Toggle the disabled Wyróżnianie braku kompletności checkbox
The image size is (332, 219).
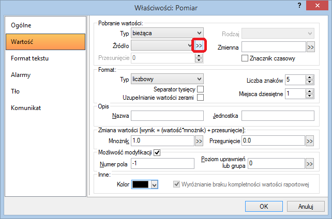(176, 184)
